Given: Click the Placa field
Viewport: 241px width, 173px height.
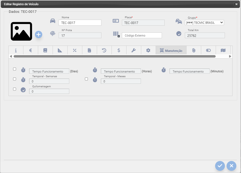Looking at the screenshot, I should click(143, 23).
